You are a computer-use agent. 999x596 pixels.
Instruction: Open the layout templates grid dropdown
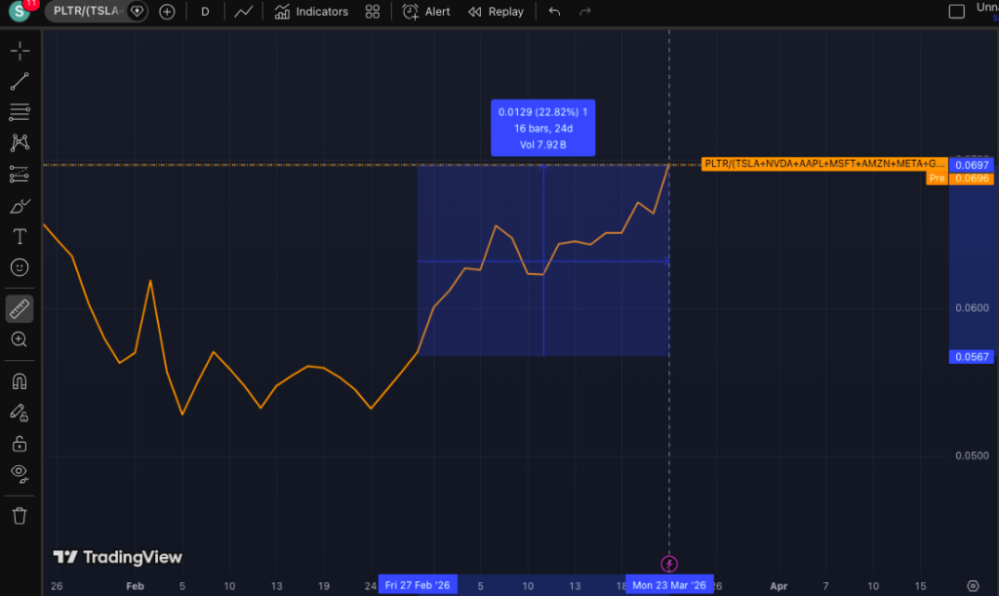tap(372, 12)
